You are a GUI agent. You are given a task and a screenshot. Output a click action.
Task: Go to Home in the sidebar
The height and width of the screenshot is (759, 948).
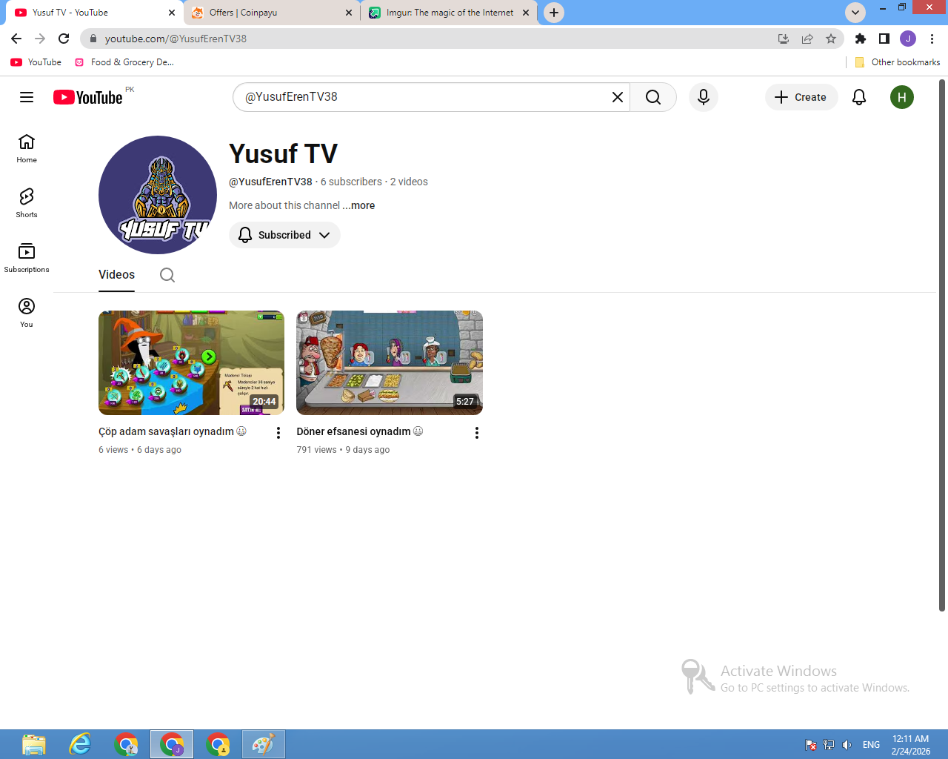click(x=27, y=148)
